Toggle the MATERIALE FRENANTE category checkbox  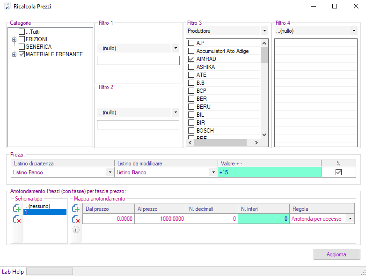(22, 54)
